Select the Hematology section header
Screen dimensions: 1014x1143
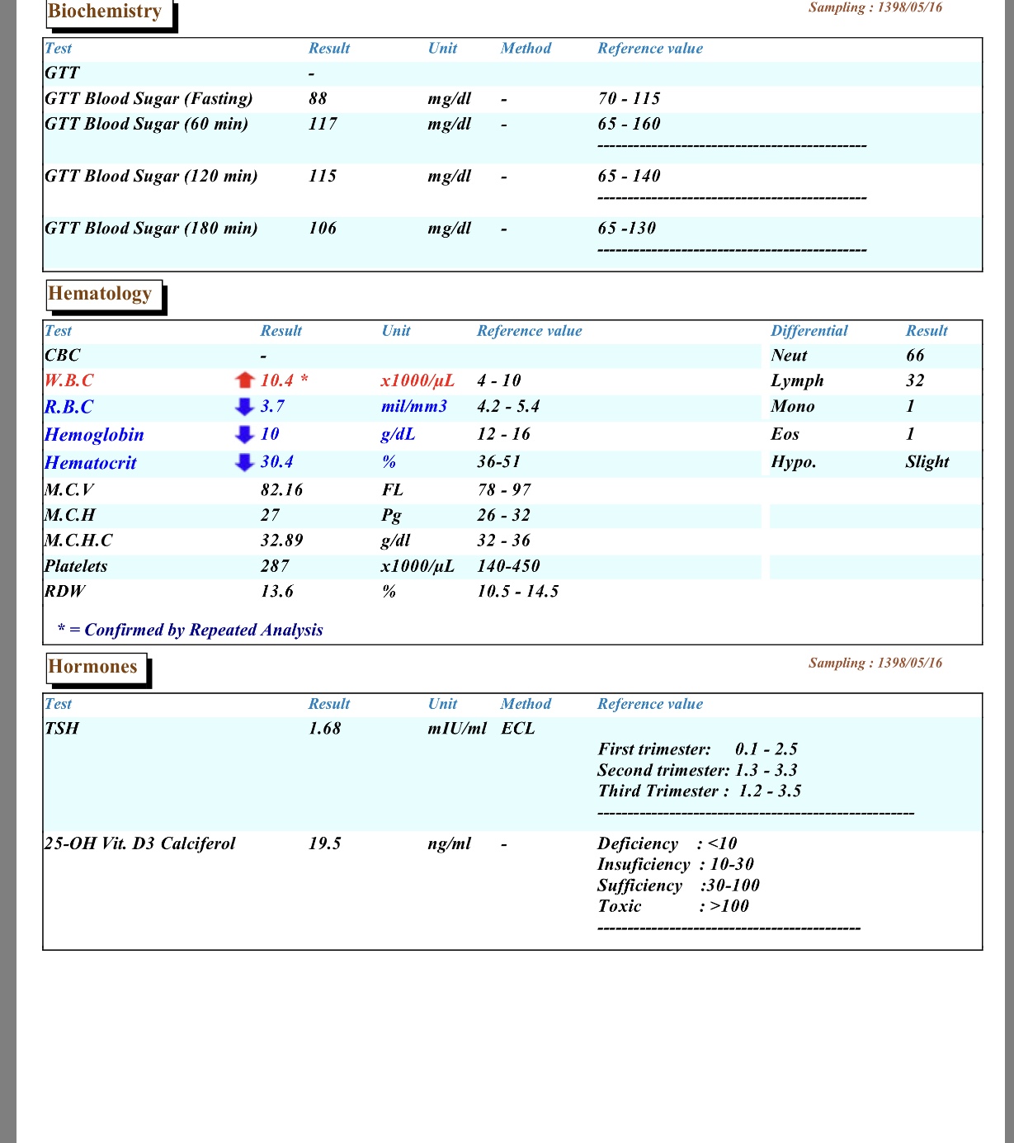[x=100, y=294]
